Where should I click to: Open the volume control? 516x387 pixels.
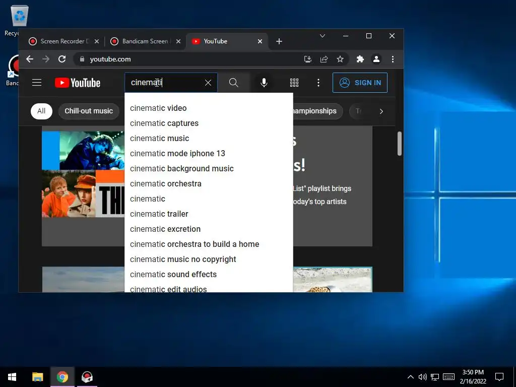pos(423,377)
